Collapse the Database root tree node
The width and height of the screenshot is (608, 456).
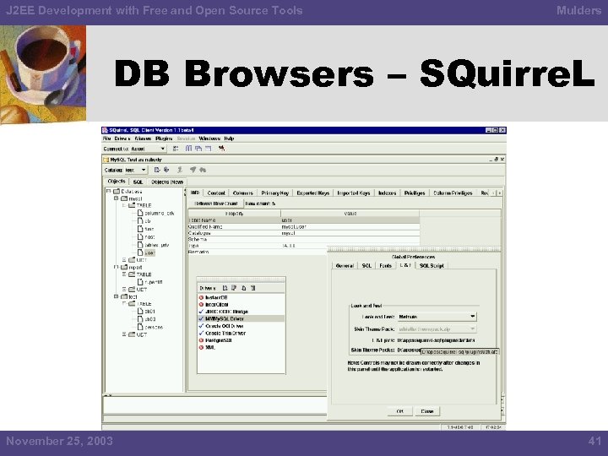click(109, 191)
